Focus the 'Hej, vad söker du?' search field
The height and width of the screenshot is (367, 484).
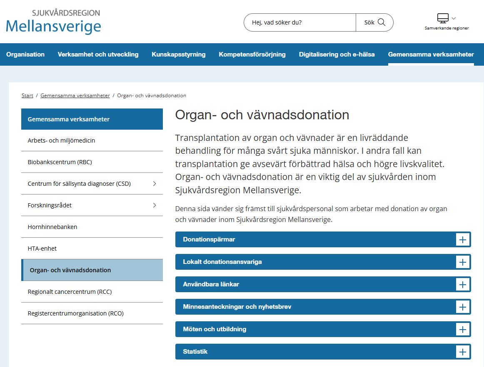pyautogui.click(x=300, y=22)
